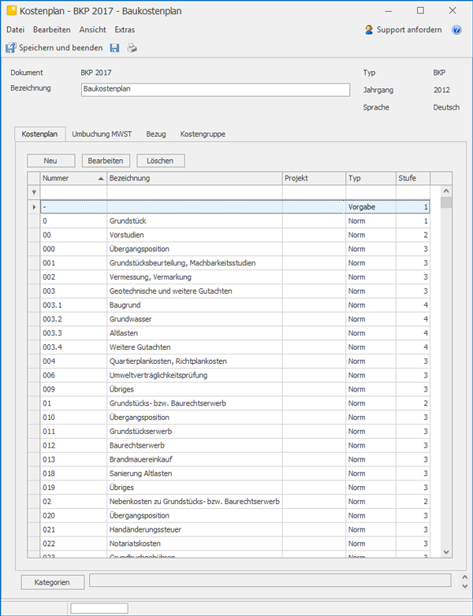This screenshot has height=616, width=473.
Task: Click the vertical scrollbar thumb
Action: 446,202
